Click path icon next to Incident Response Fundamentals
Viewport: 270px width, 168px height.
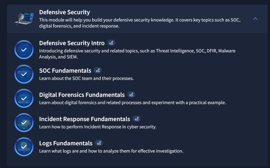(137, 119)
